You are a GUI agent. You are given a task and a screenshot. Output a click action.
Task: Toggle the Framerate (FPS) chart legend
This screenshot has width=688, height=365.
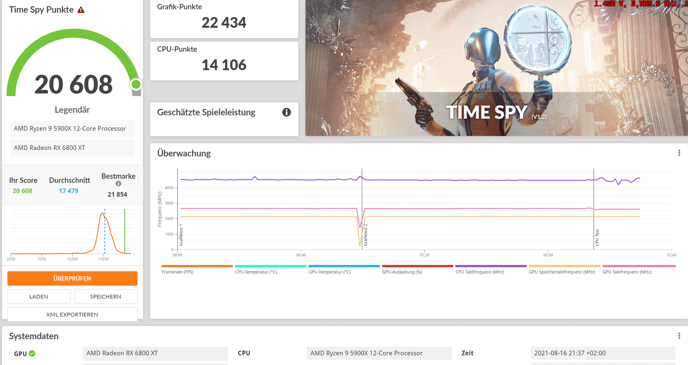pos(177,272)
